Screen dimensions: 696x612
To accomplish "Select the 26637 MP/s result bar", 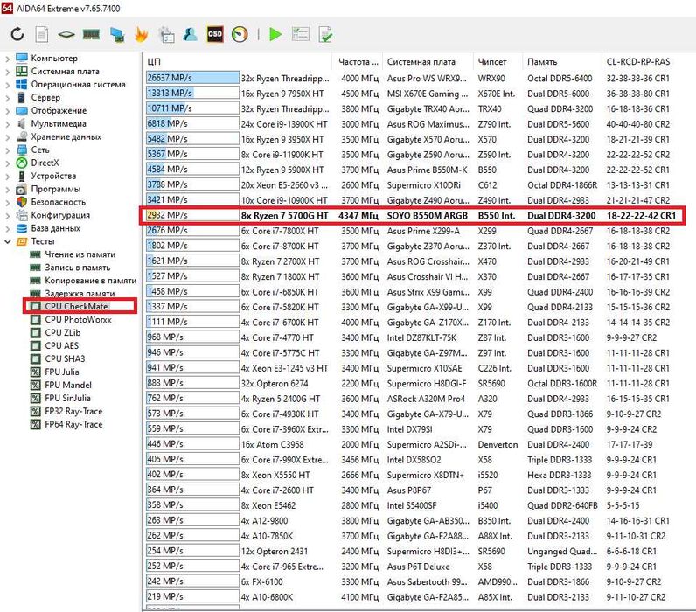I will click(192, 78).
